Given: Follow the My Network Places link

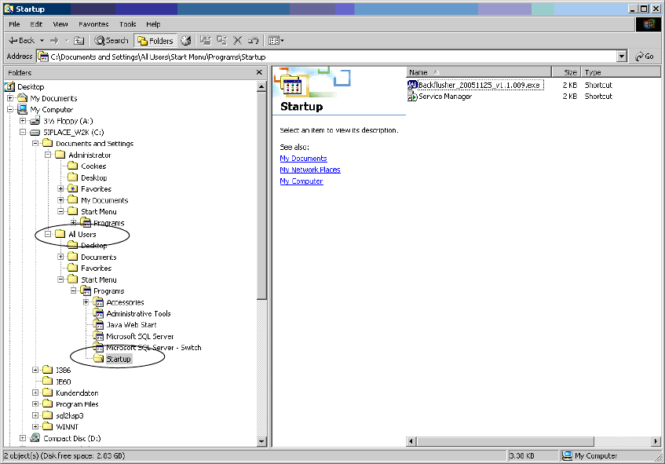Looking at the screenshot, I should pos(310,170).
